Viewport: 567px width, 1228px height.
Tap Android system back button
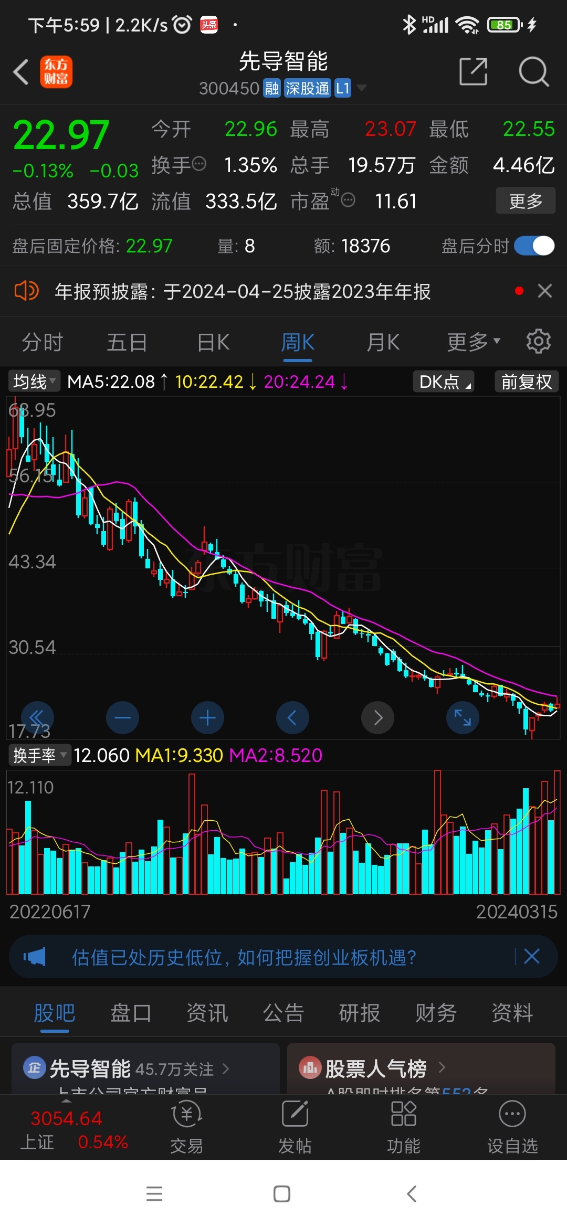[412, 1194]
